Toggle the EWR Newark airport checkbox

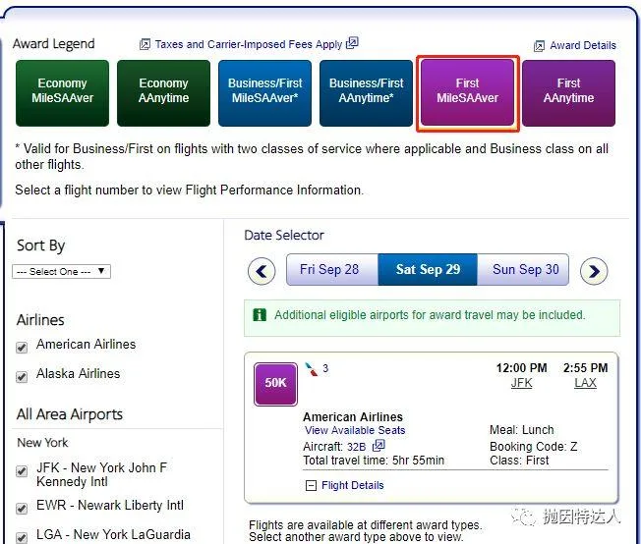[22, 507]
